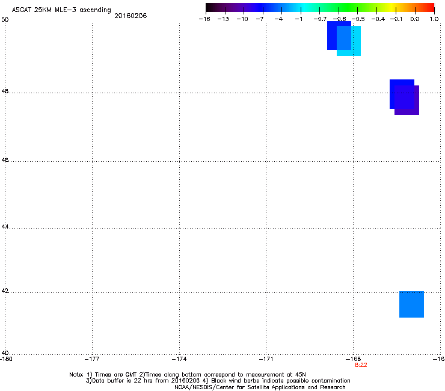Image resolution: width=445 pixels, height=391 pixels.
Task: Click the note line about Times are GMT
Action: pyautogui.click(x=188, y=375)
